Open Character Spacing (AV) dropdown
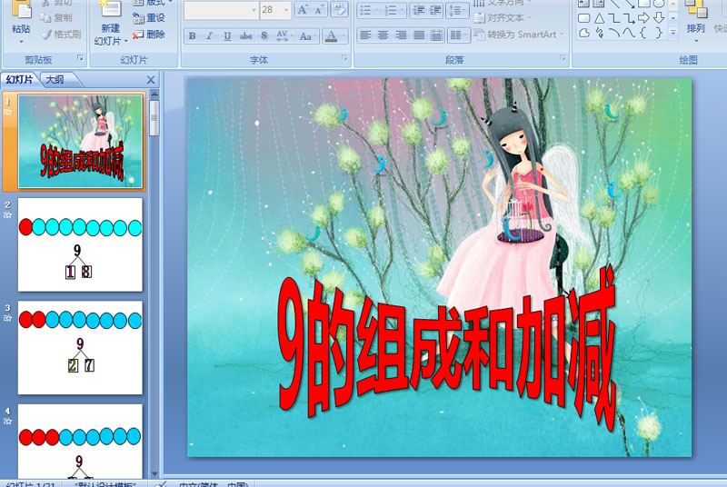Image resolution: width=727 pixels, height=487 pixels. tap(283, 35)
